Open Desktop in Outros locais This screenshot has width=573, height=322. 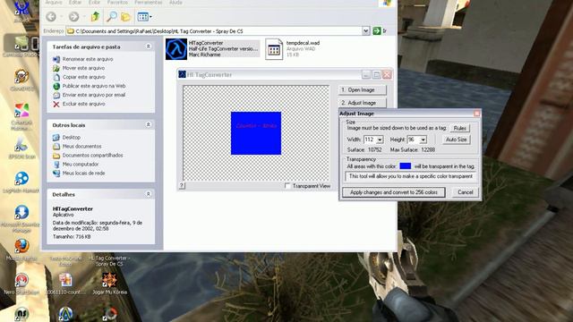click(72, 137)
